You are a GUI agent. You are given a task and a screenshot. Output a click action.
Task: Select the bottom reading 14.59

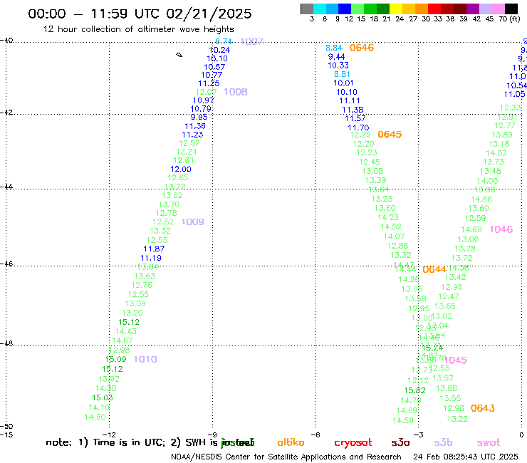click(x=403, y=420)
